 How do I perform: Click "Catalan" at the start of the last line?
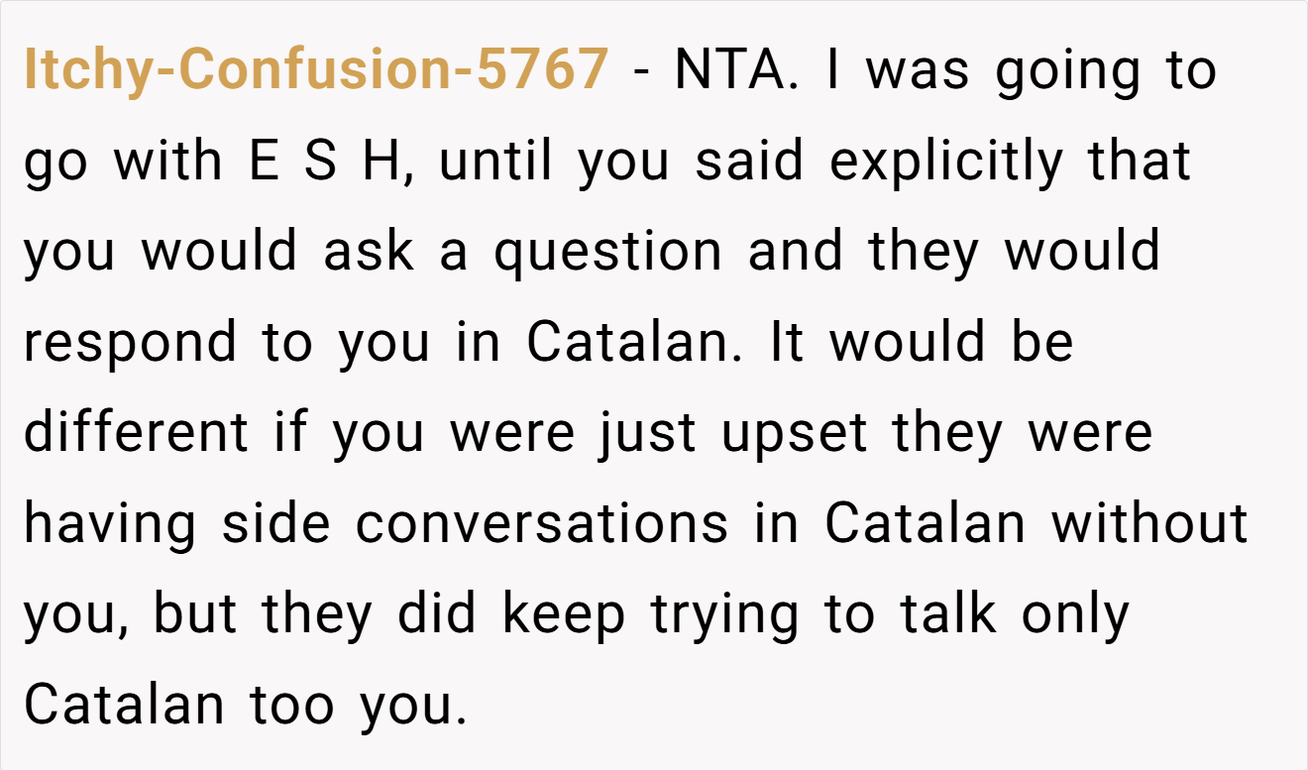pos(125,707)
